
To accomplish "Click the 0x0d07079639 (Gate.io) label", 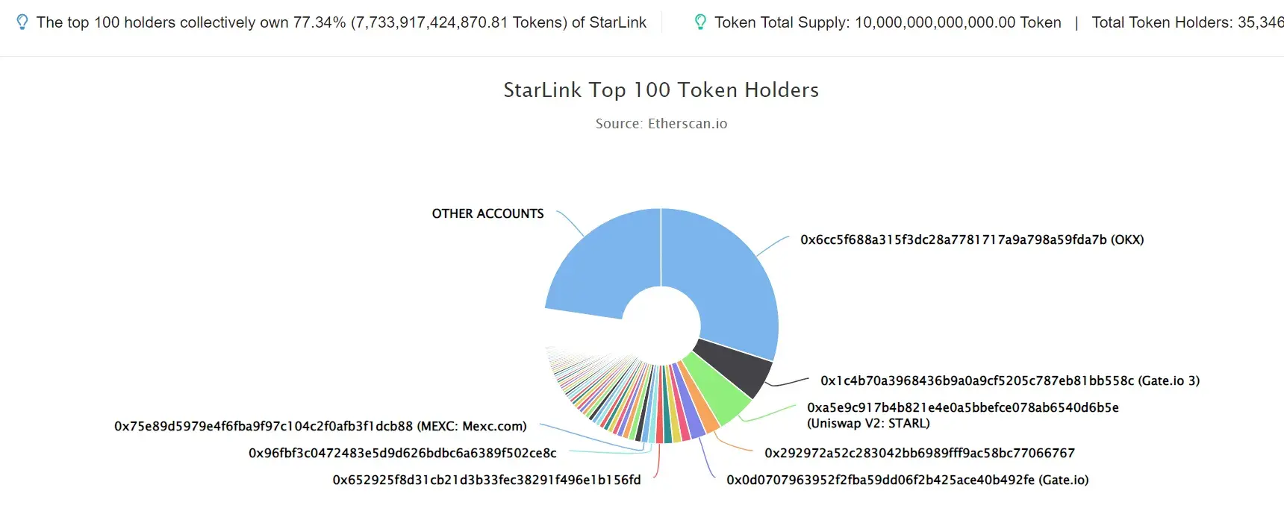I will [x=908, y=480].
